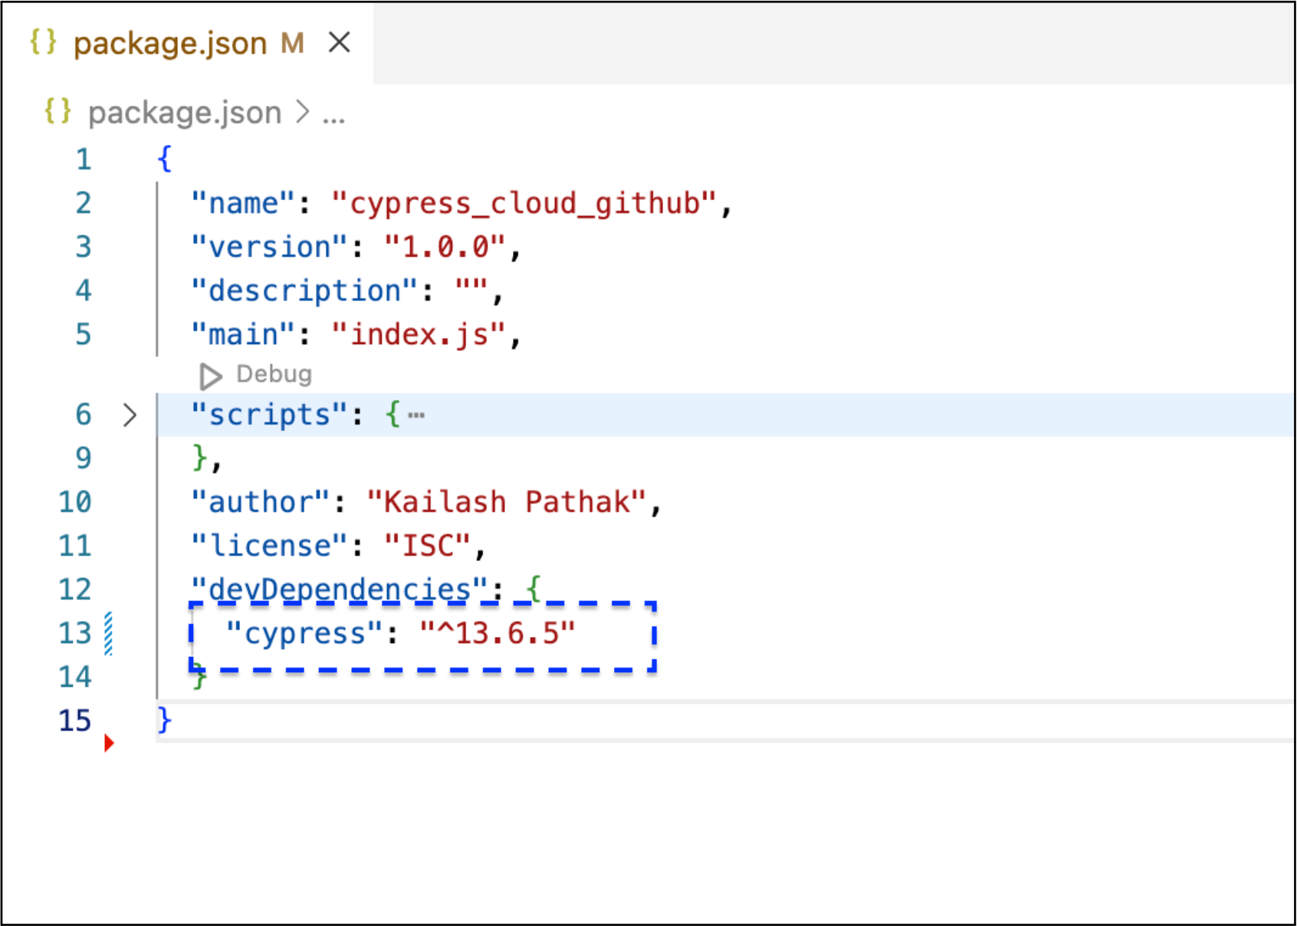Click the "devDependencies" key on line 12
1297x926 pixels.
click(340, 589)
